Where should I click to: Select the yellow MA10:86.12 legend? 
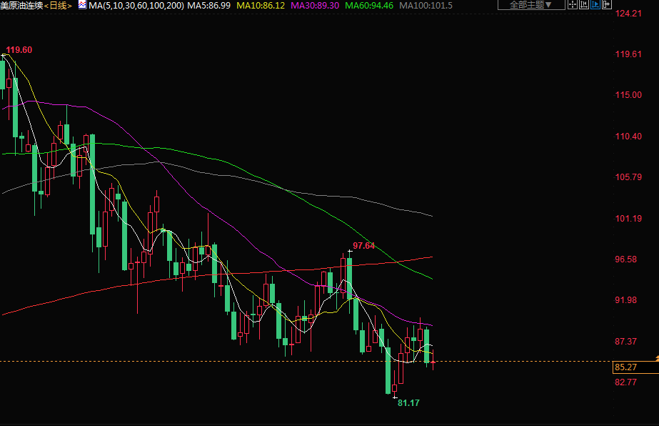pos(261,5)
